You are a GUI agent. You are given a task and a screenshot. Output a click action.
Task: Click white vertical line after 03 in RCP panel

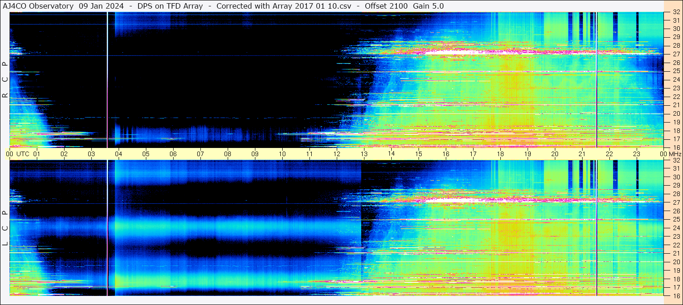[107, 79]
